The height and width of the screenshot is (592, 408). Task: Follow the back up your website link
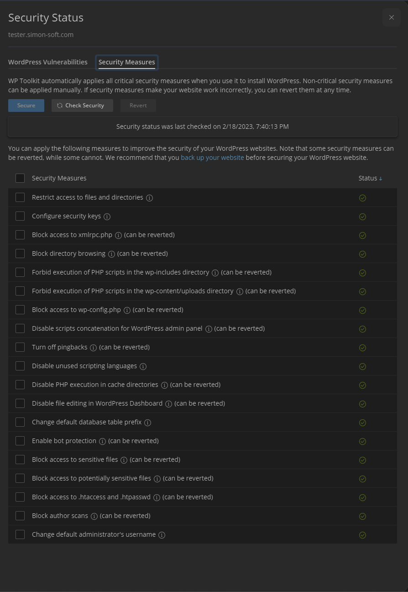[213, 158]
